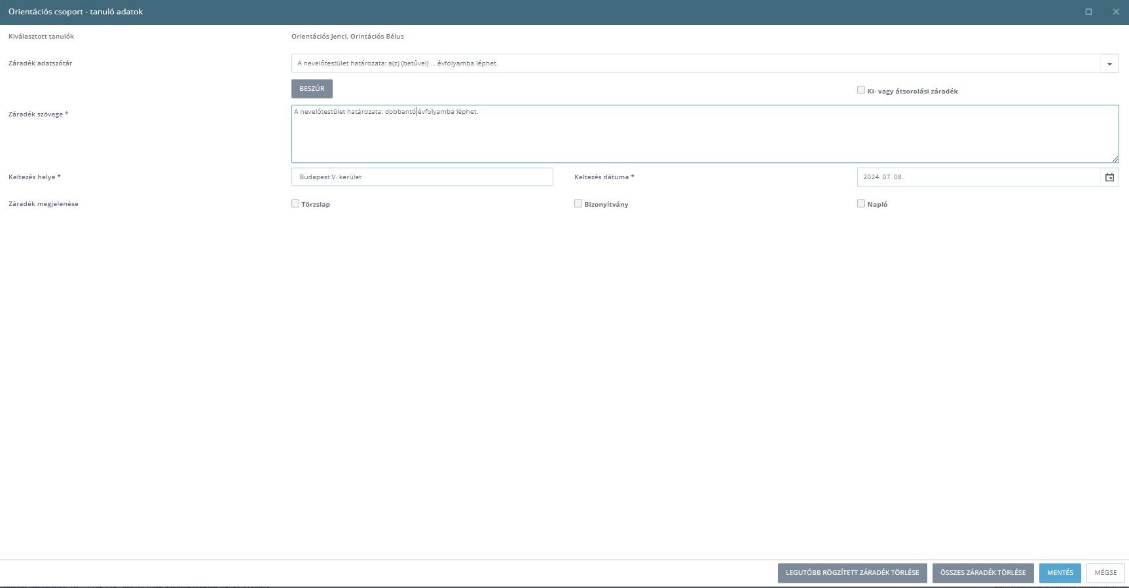Tick the Bizonyítvány checkbox
The image size is (1129, 588).
[578, 203]
